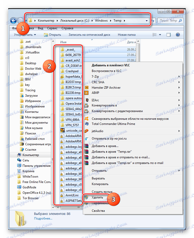Screen dimensions: 194x238
Task: Open the Вид menu
Action: click(40, 28)
